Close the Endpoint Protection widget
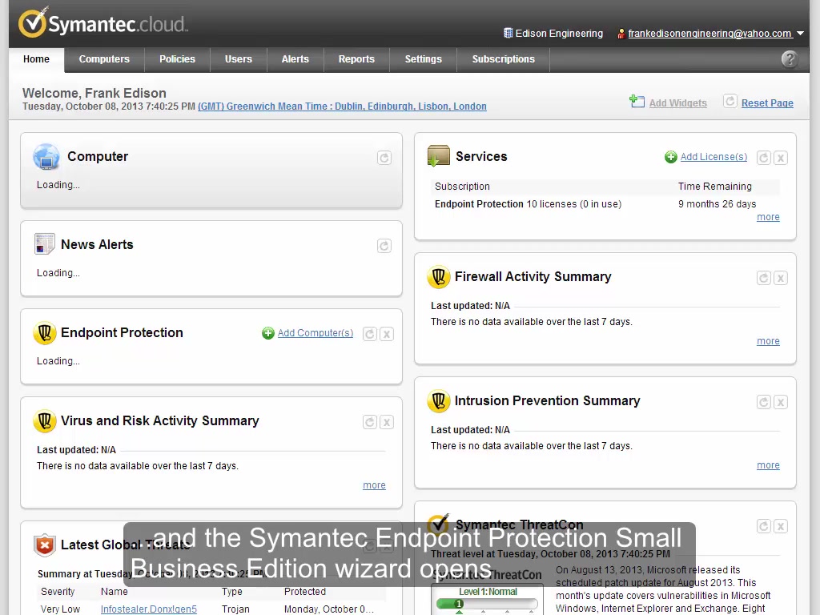This screenshot has width=820, height=615. coord(386,334)
